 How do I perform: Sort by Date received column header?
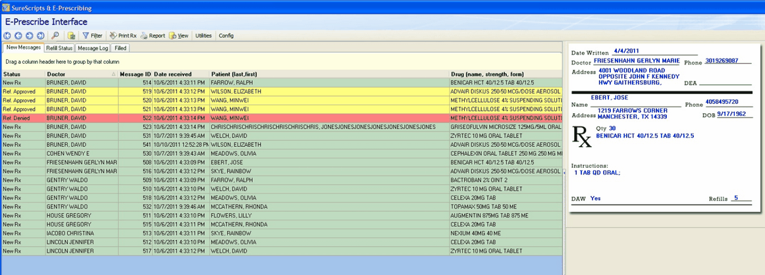[x=181, y=74]
